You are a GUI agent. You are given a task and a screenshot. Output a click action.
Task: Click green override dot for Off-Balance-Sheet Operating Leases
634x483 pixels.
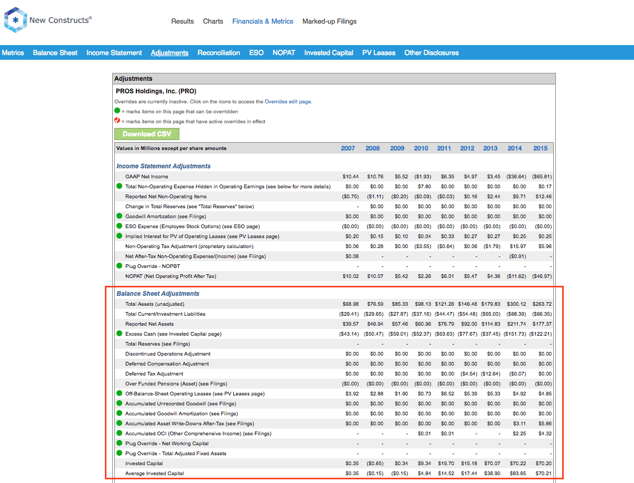point(119,393)
